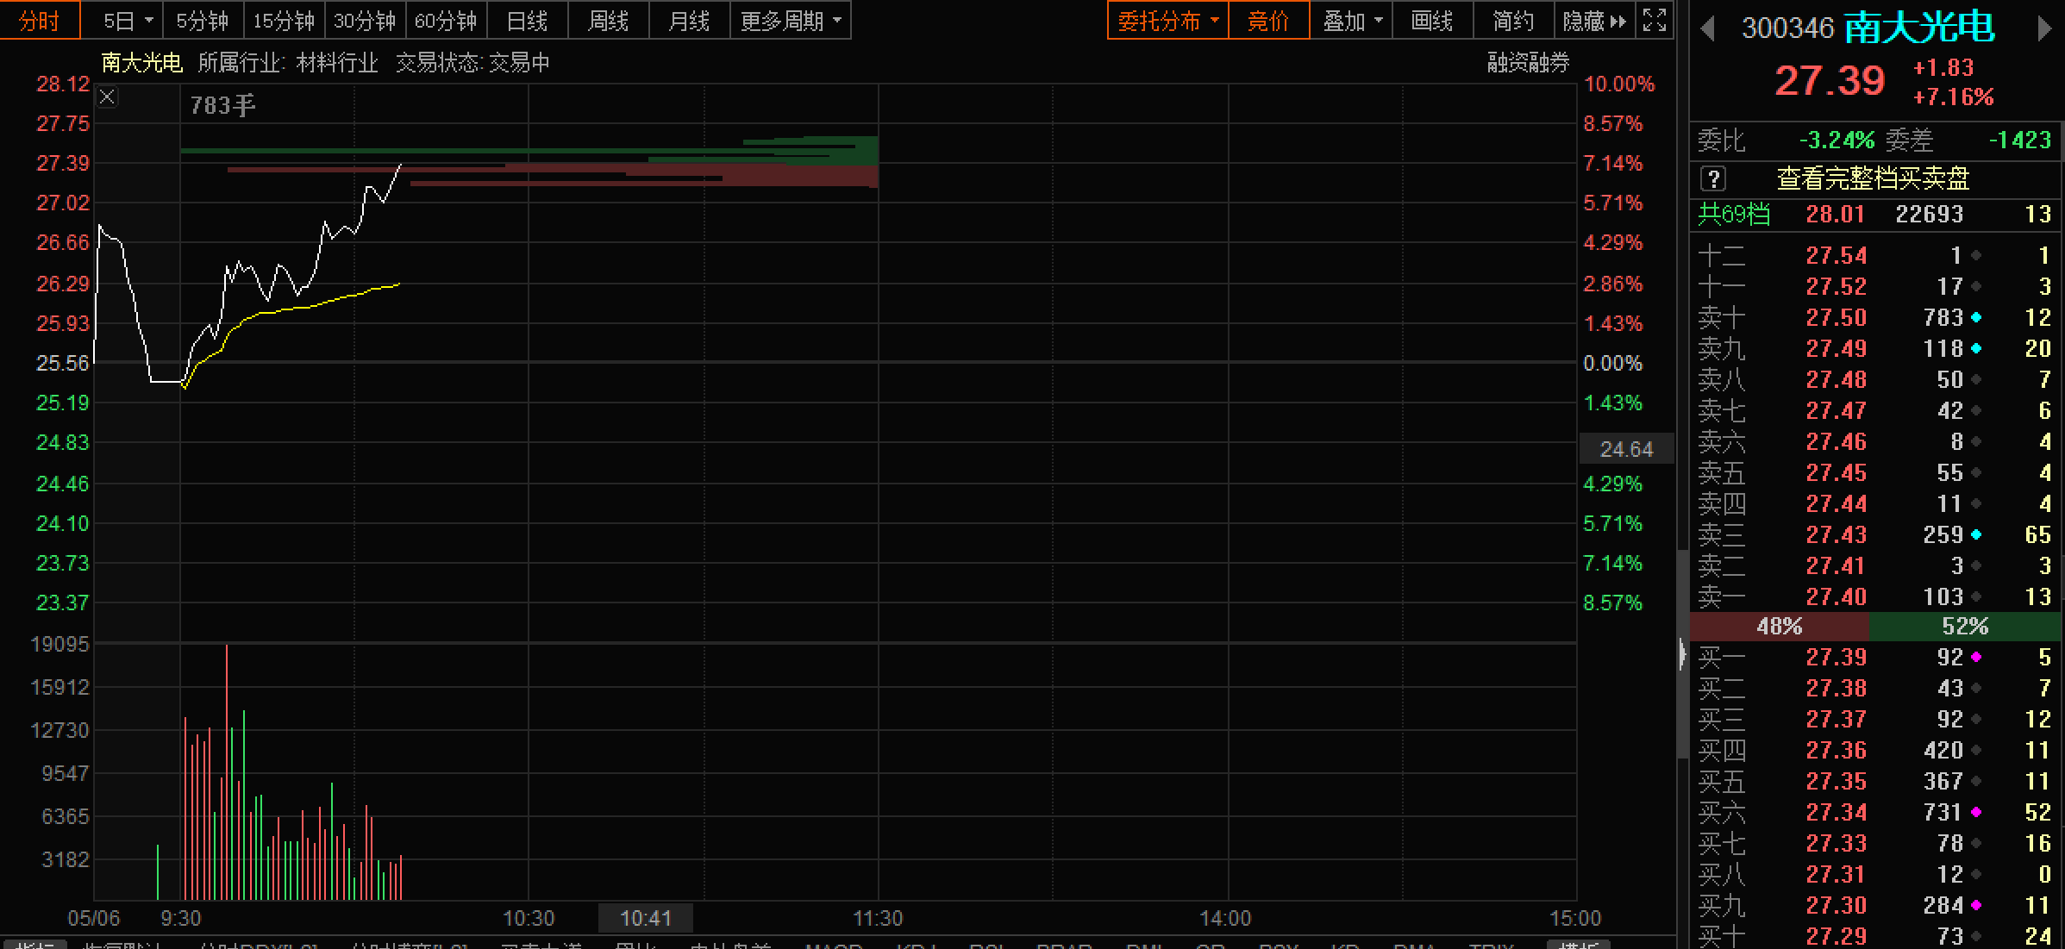Click the 南大光电 stock name in header
Image resolution: width=2065 pixels, height=949 pixels.
click(1919, 28)
